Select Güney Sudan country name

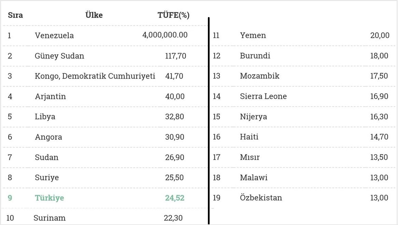pos(59,56)
